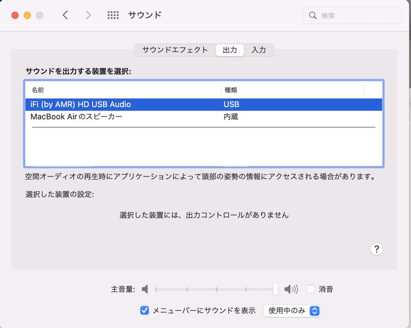Screen dimensions: 411x328
Task: Switch to the 入力 tab
Action: [x=259, y=50]
